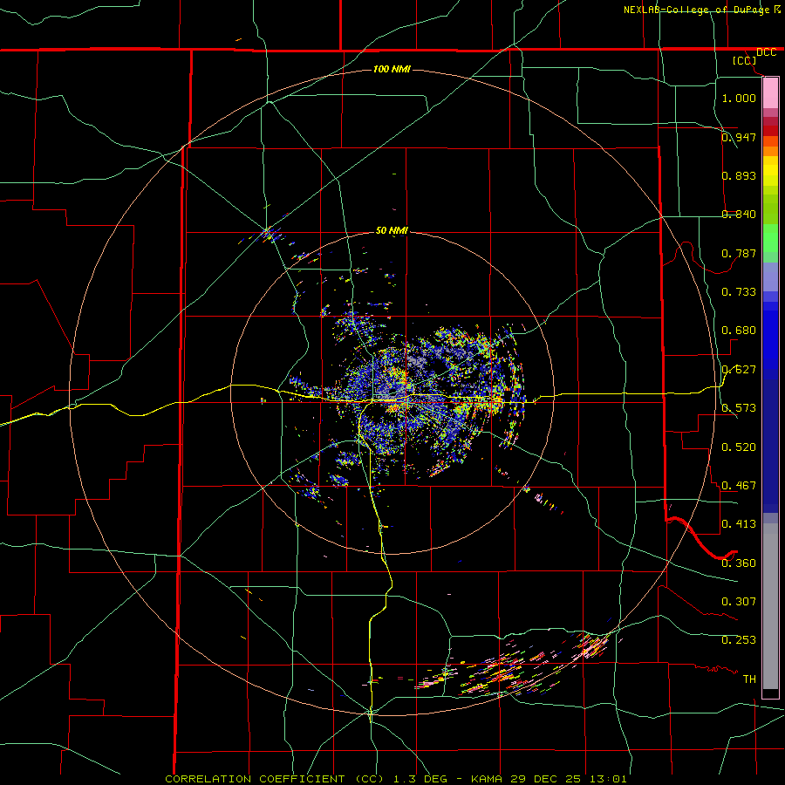Pick the red color band near 0.947
Image resolution: width=785 pixels, height=785 pixels.
(770, 130)
